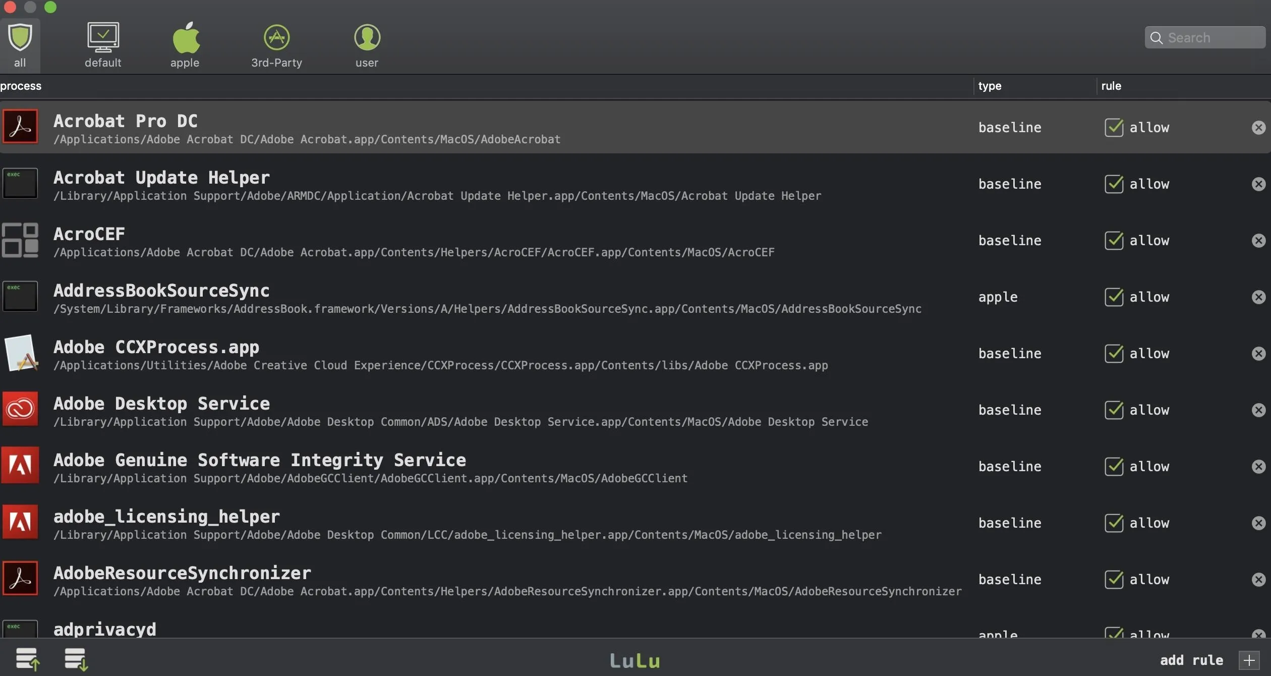Screen dimensions: 1271x676
Task: Show the user-created rules
Action: click(367, 38)
